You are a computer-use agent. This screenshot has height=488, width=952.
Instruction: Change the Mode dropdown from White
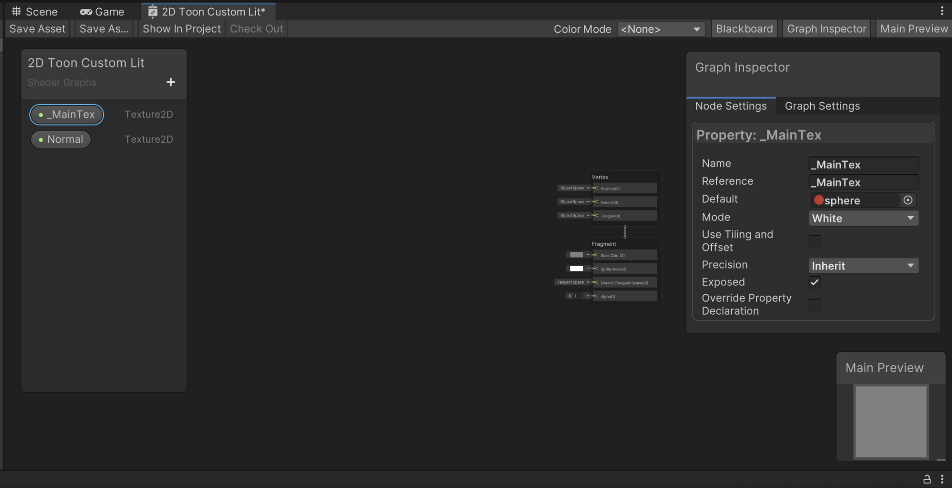pyautogui.click(x=863, y=218)
